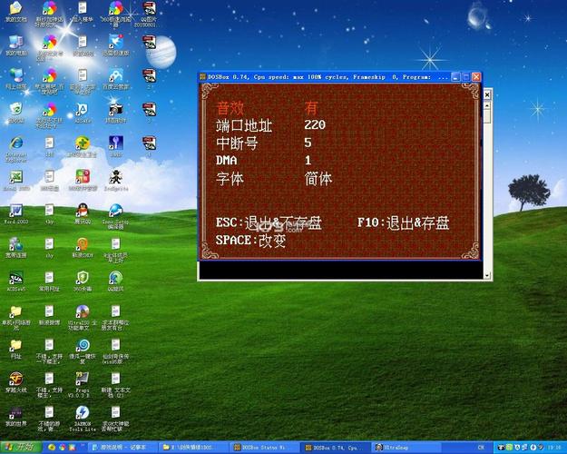The width and height of the screenshot is (567, 454).
Task: Click the 音效 sound setting row
Action: (268, 108)
